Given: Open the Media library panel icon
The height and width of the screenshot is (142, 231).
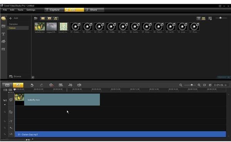Looking at the screenshot, I should click(3, 18).
